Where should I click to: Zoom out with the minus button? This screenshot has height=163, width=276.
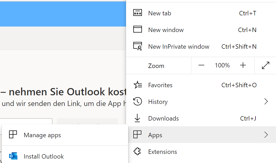tap(201, 65)
